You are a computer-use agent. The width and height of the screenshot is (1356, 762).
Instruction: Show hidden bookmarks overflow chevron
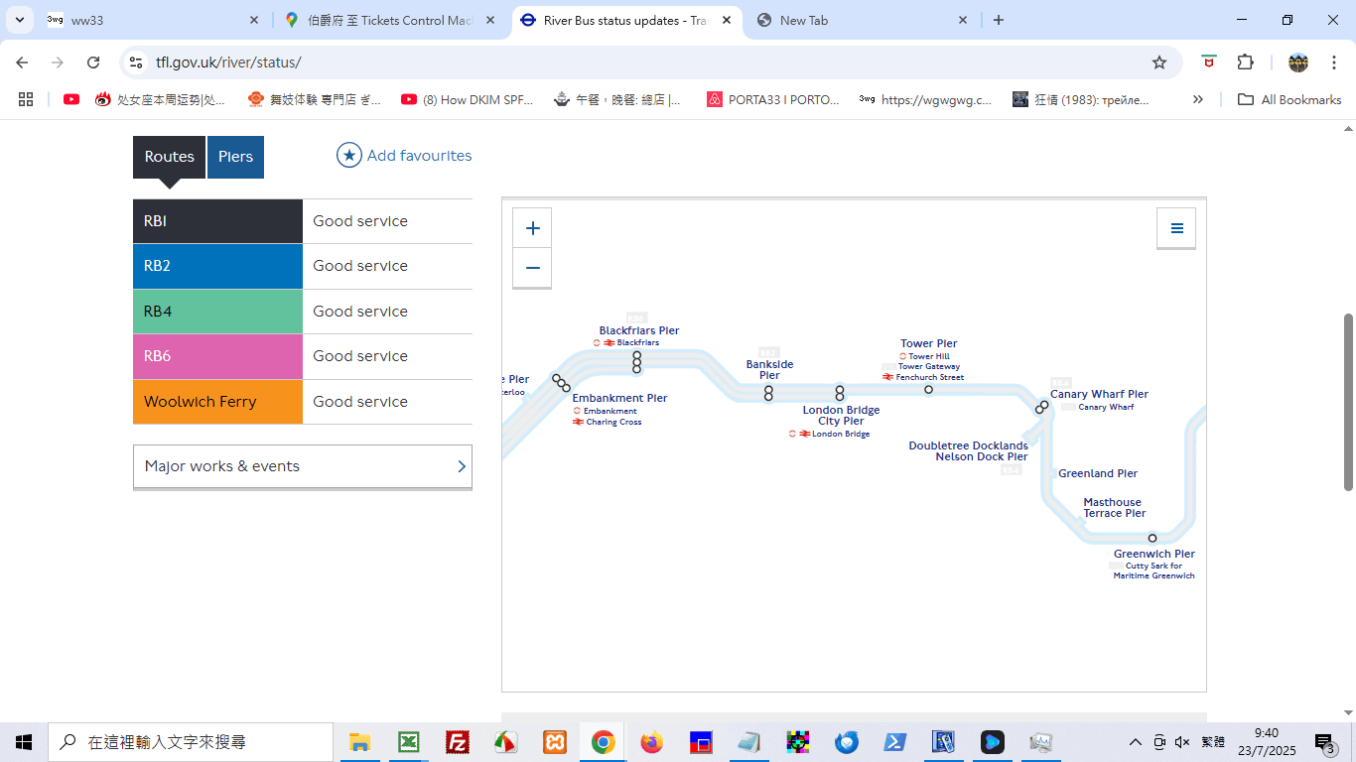click(x=1198, y=99)
